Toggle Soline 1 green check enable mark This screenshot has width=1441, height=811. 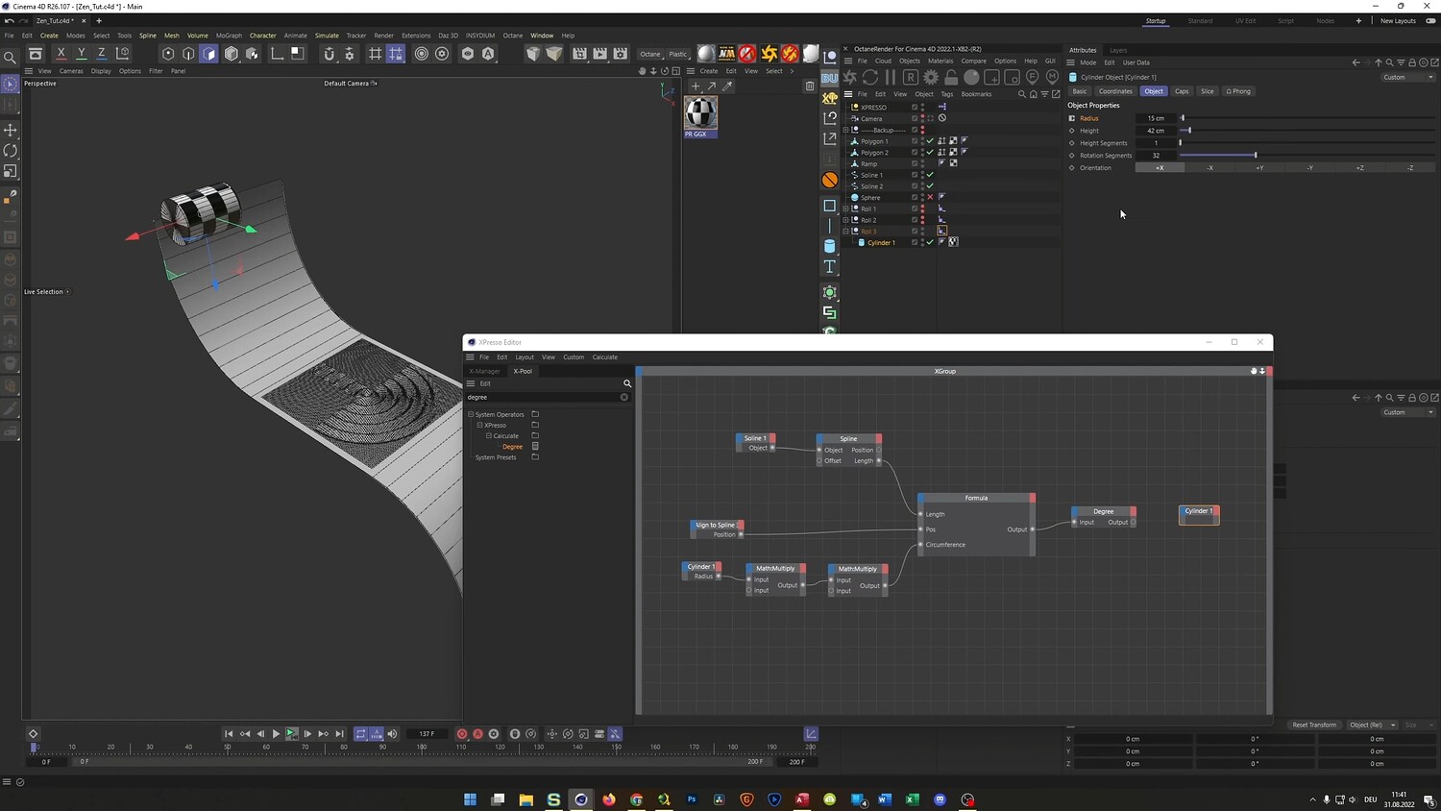(x=930, y=175)
